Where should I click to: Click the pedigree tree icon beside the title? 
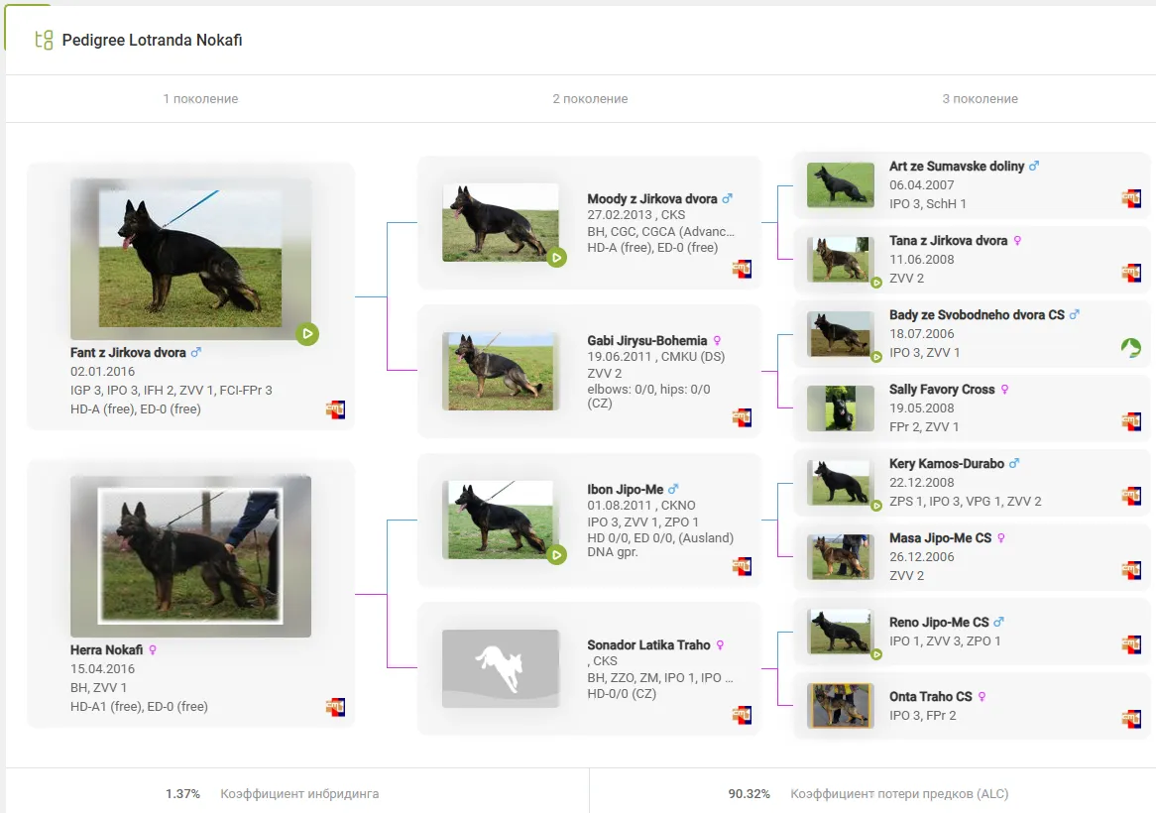coord(44,40)
